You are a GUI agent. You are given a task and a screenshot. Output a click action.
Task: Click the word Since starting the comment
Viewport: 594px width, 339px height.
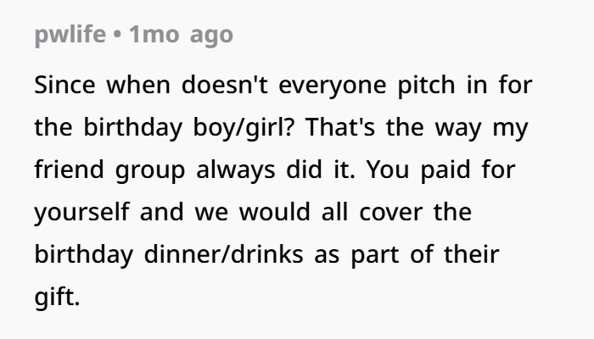pyautogui.click(x=64, y=85)
